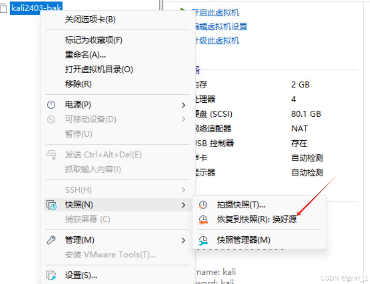Screen dimensions: 370x284
Task: Click the hard disk (SCSI) device row
Action: [x=259, y=114]
